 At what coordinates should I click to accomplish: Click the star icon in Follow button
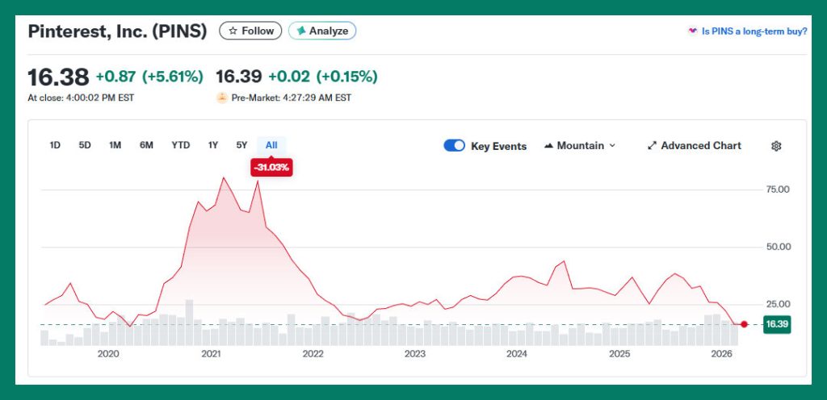click(233, 31)
